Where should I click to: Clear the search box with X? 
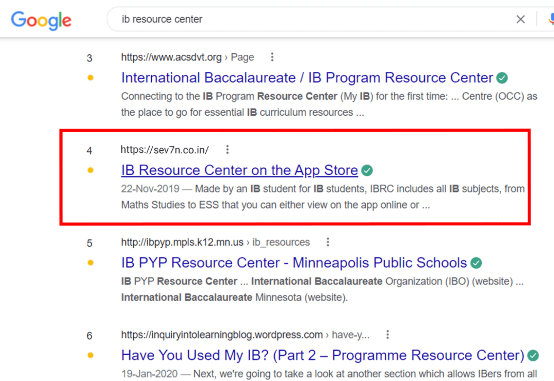(520, 19)
